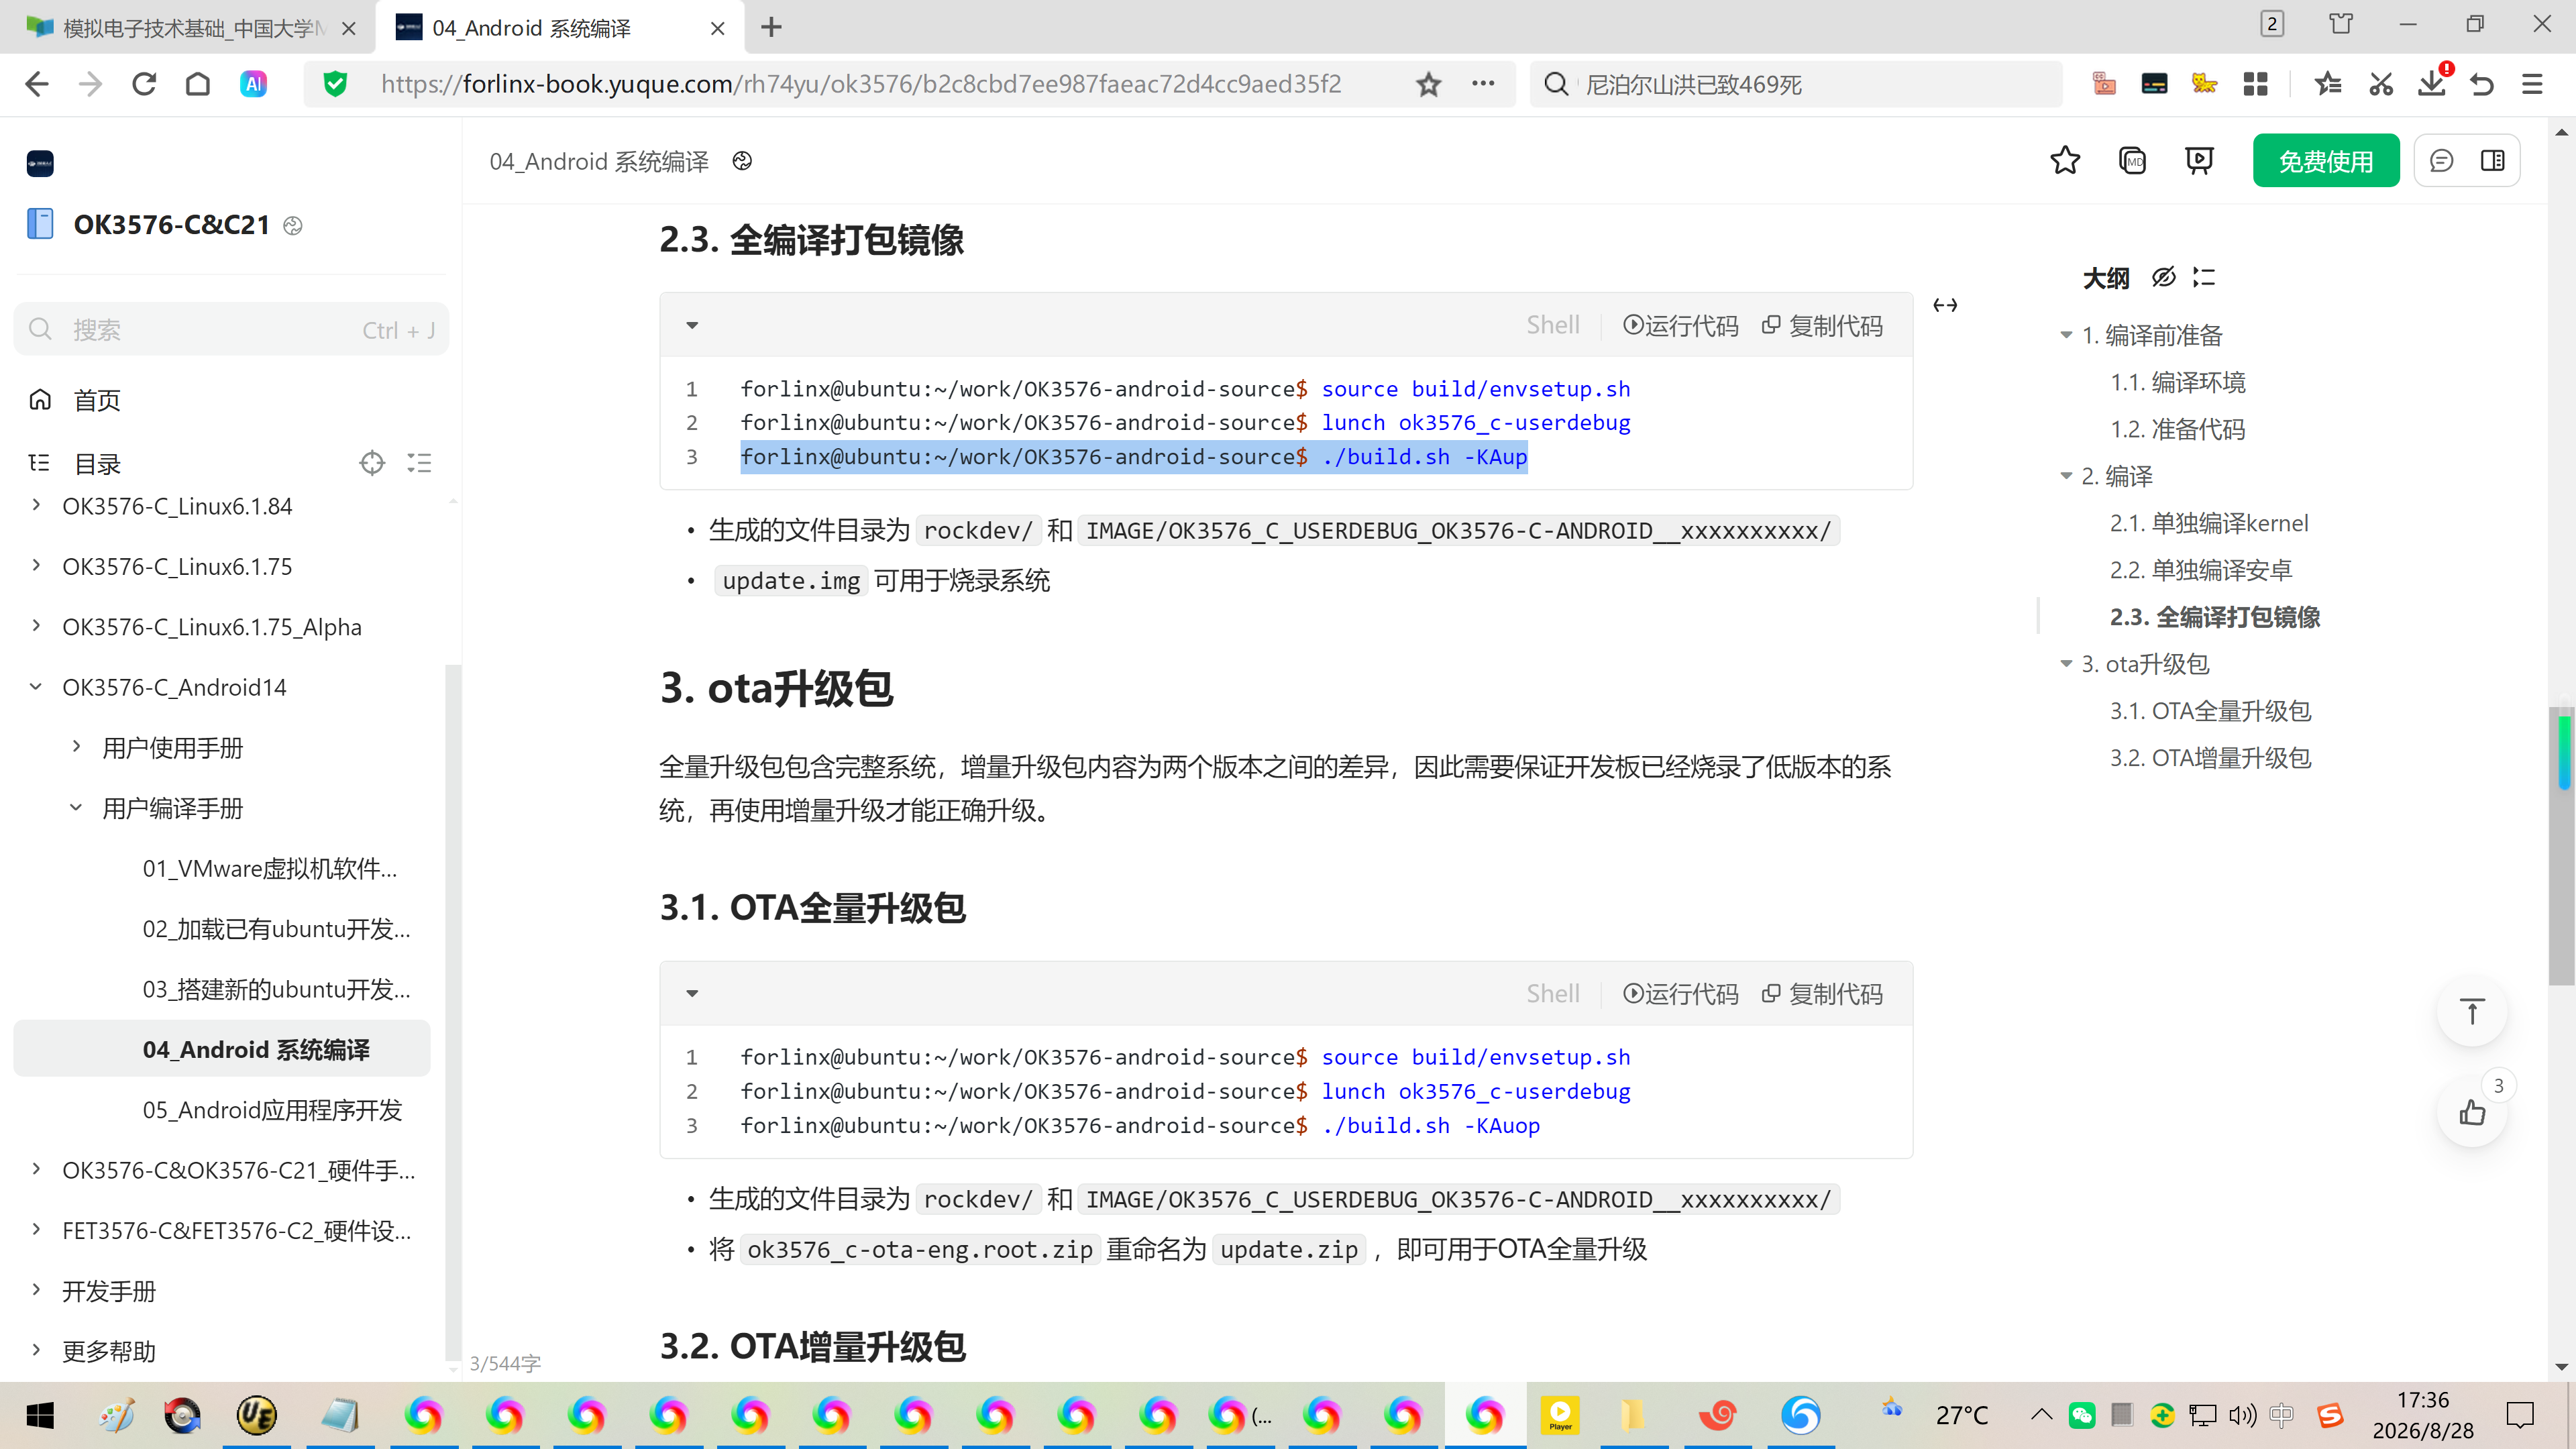Collapse outline section 1. 编译前准备

(x=2066, y=335)
